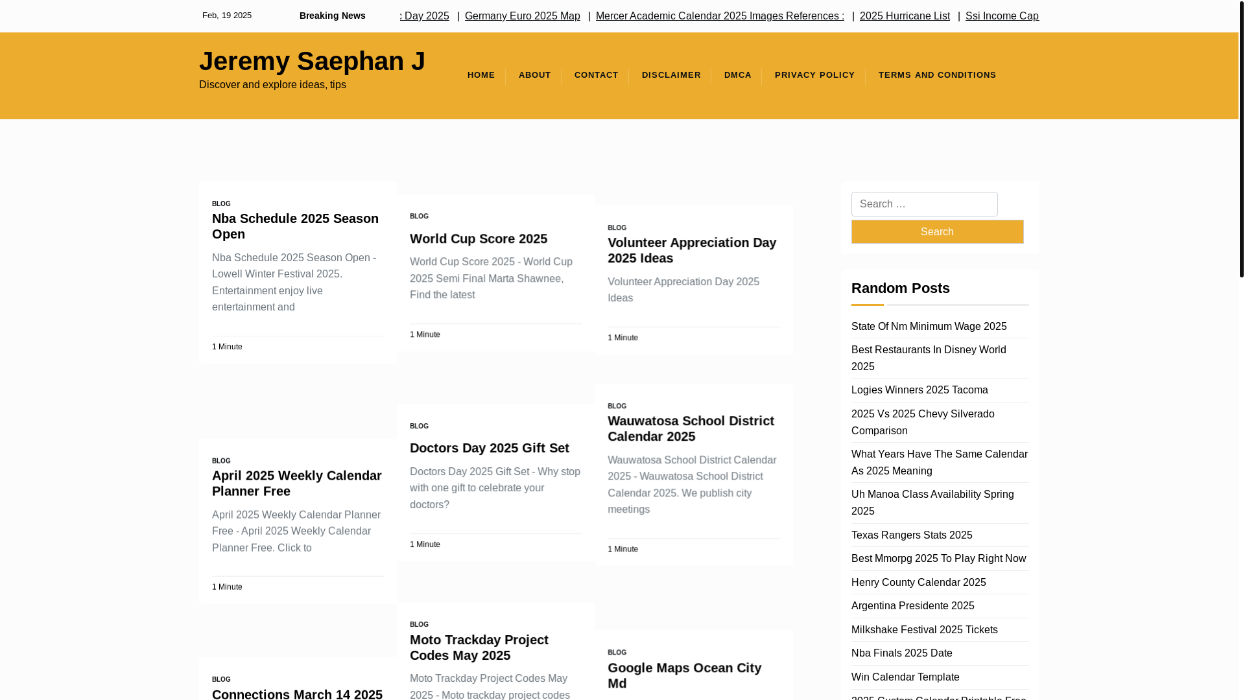Open State Of Nm Minimum Wage 2025
This screenshot has height=700, width=1245.
tap(929, 327)
